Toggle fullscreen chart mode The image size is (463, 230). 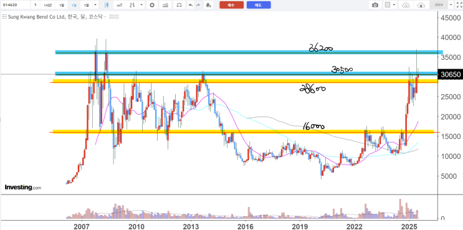(459, 5)
